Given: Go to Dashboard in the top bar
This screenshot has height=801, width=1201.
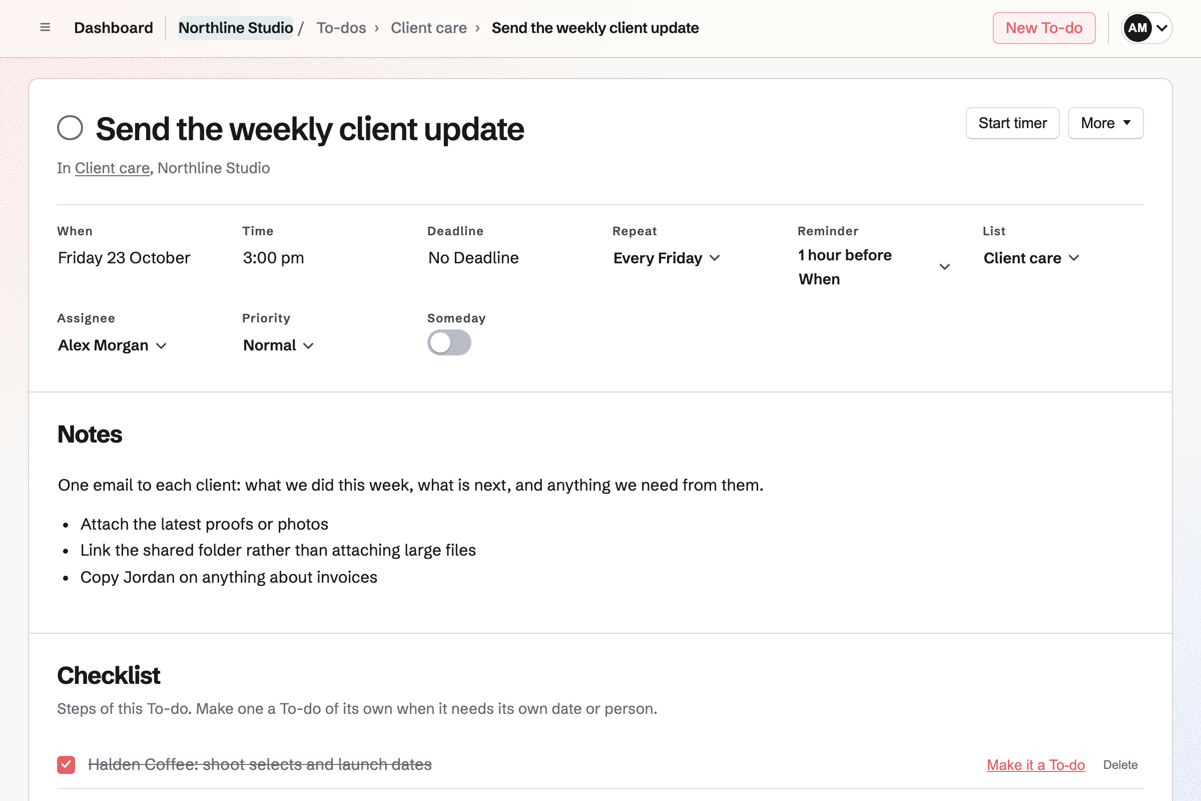Looking at the screenshot, I should [114, 28].
